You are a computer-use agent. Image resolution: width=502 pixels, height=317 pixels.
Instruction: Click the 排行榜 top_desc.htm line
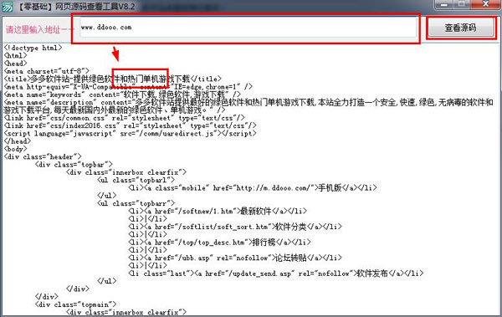(219, 242)
